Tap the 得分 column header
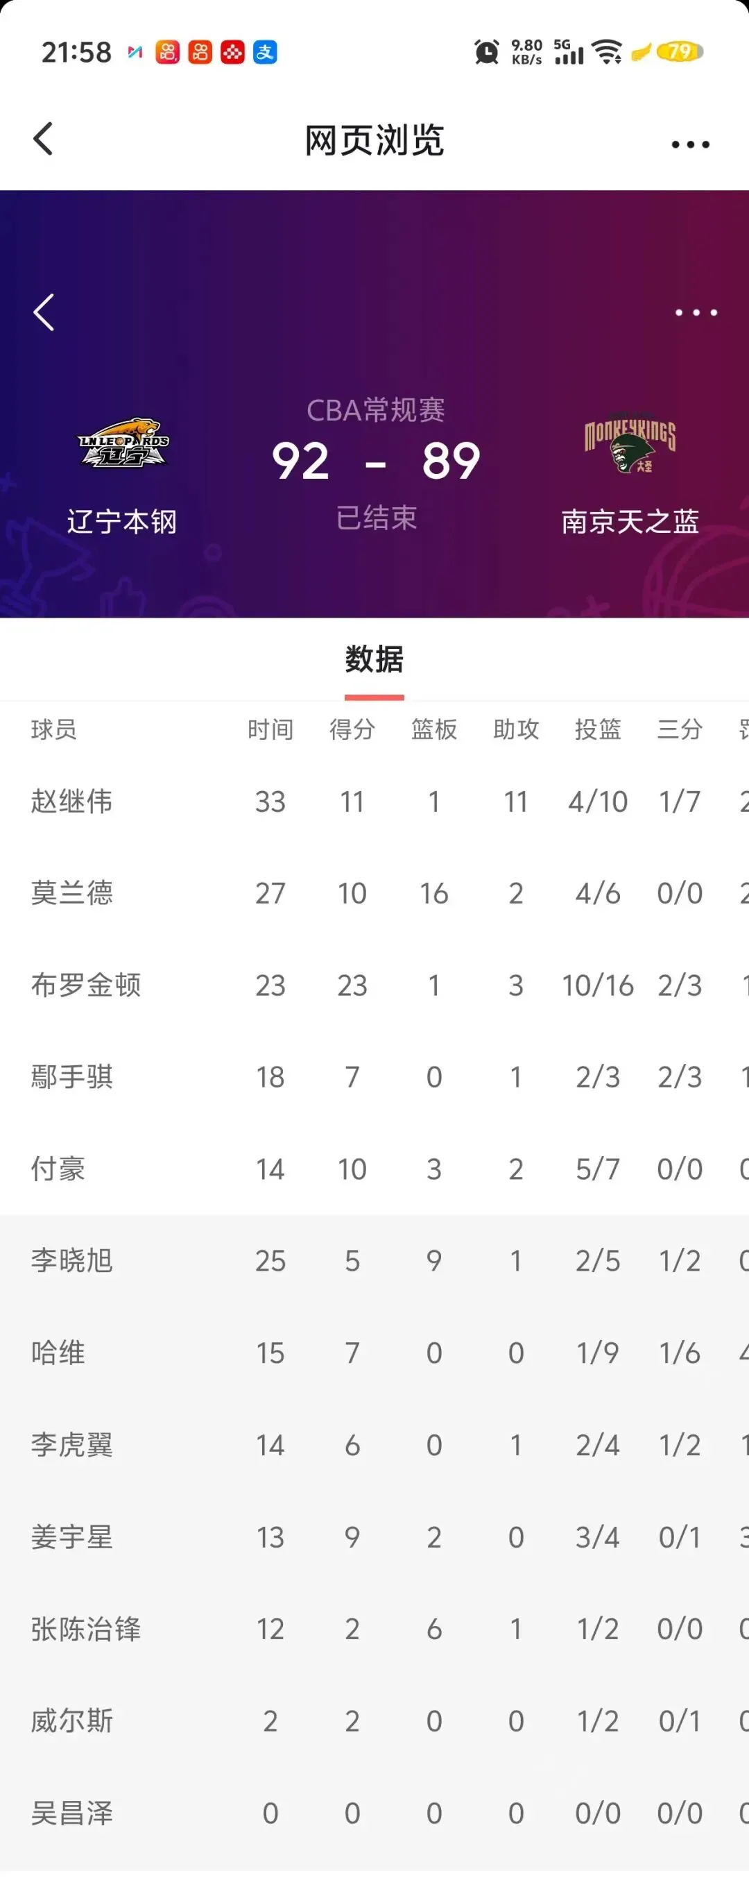Screen dimensions: 749x1880 (x=352, y=729)
